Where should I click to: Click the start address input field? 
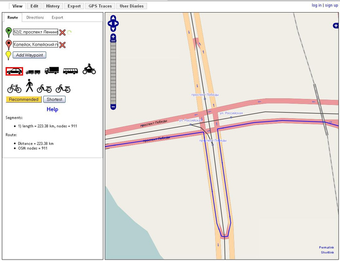tap(35, 32)
